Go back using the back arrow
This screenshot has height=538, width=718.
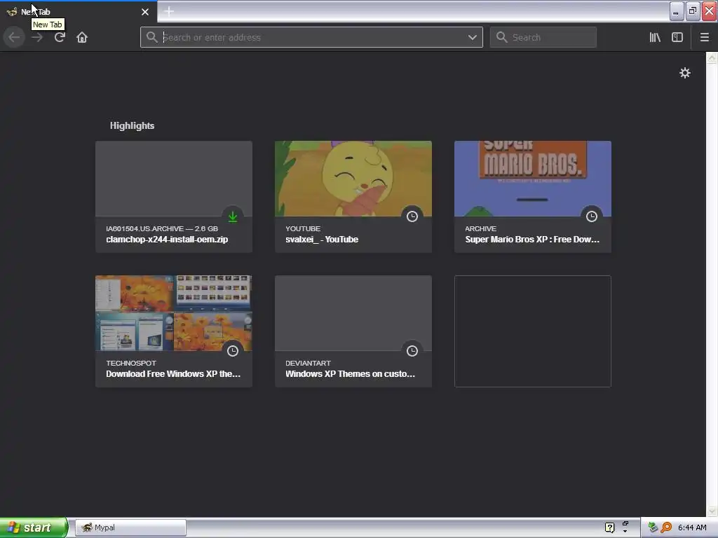[x=14, y=37]
